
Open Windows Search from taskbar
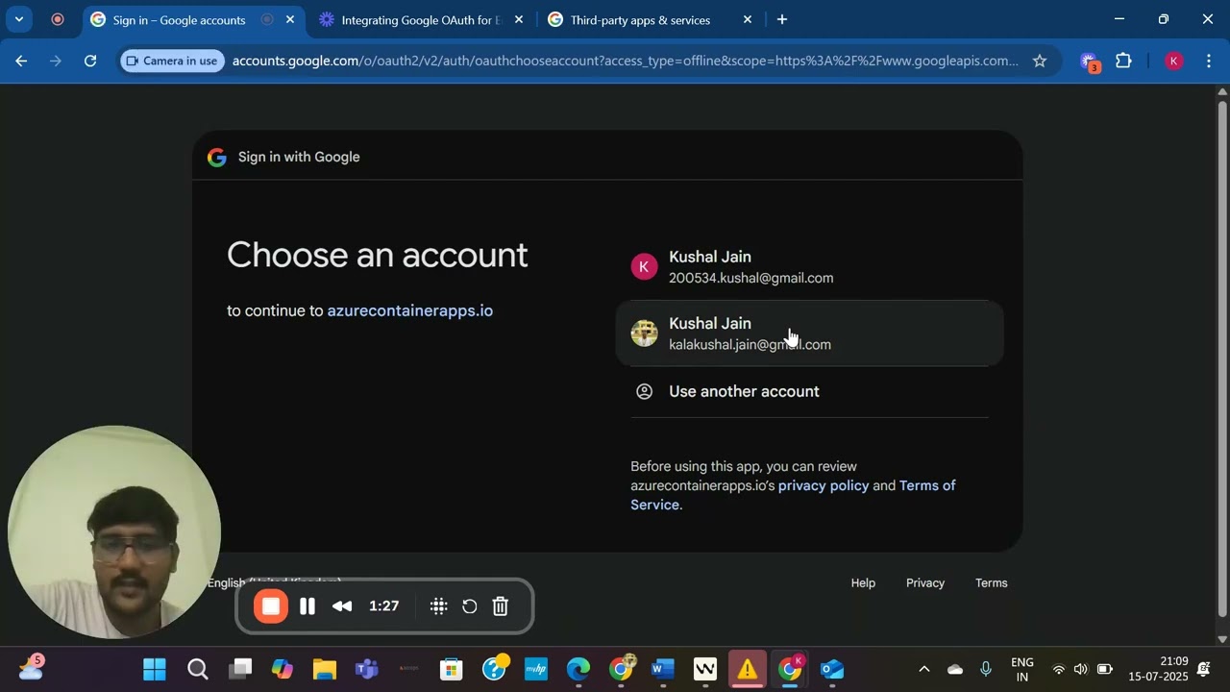pos(198,669)
